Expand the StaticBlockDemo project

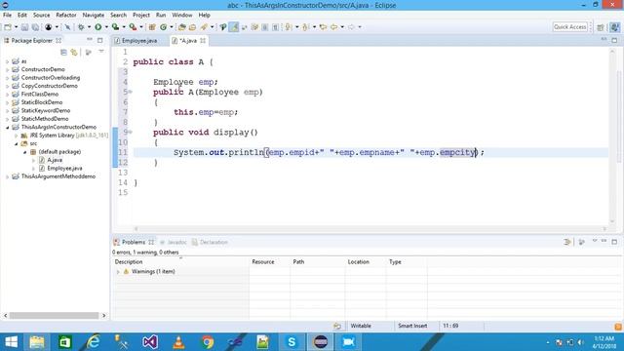(x=7, y=102)
